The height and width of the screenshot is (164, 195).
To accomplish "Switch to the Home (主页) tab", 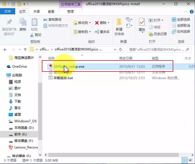I will point(22,12).
